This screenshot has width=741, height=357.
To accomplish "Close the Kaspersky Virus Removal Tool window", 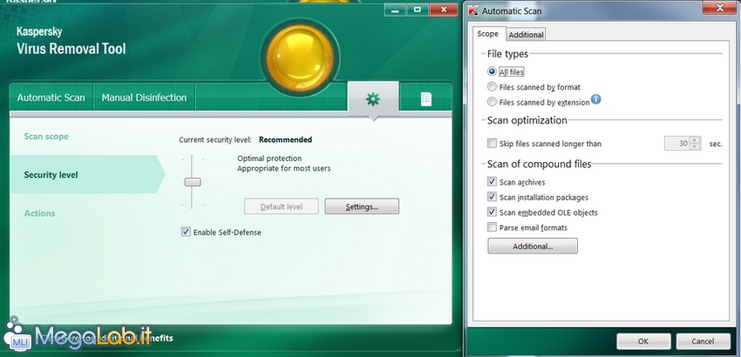I will 443,10.
